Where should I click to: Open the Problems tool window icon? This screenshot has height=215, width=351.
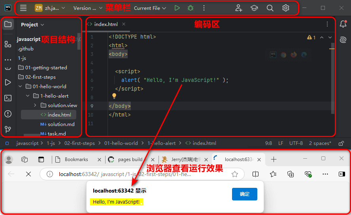coord(8,114)
